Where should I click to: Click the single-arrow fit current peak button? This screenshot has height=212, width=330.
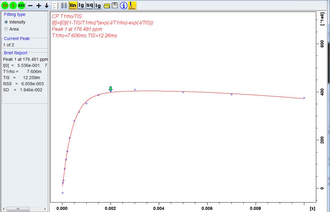tap(13, 5)
